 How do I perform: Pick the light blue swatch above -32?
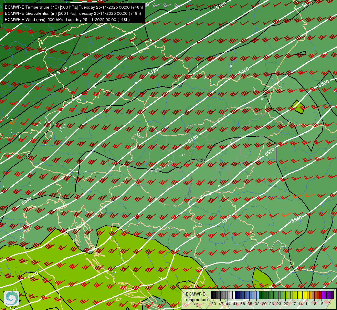(x=258, y=295)
